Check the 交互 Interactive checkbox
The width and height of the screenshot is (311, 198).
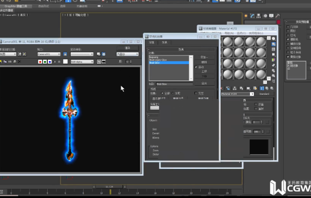(196, 93)
